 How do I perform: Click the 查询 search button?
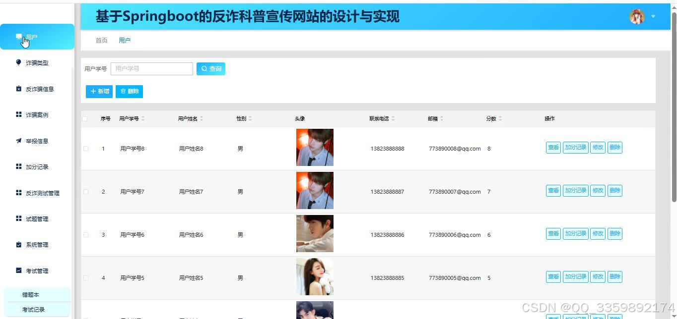pos(211,69)
